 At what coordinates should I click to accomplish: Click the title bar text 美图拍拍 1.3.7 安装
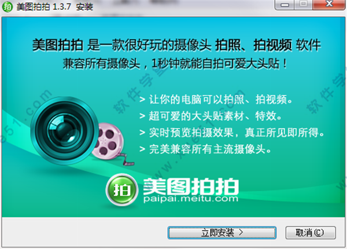click(x=55, y=7)
